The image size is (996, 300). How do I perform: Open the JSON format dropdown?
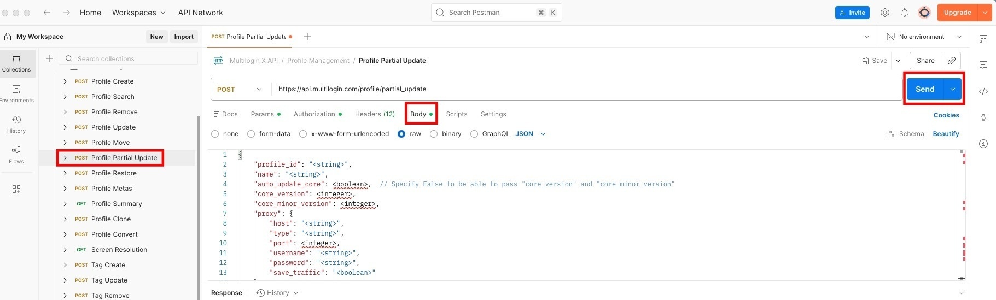[531, 134]
